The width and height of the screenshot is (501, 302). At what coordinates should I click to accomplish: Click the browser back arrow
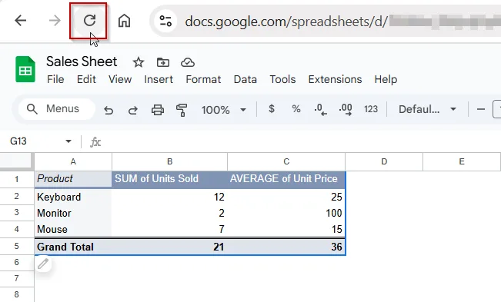tap(21, 21)
